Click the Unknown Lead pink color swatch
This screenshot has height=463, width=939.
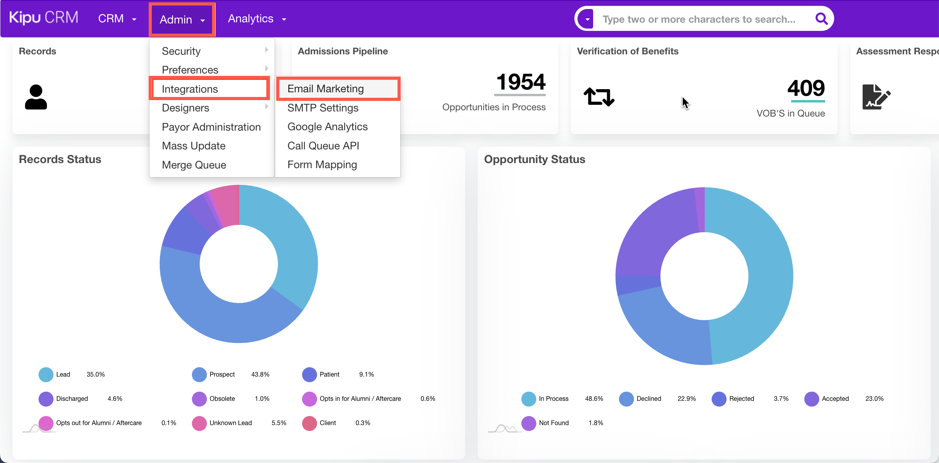point(199,423)
